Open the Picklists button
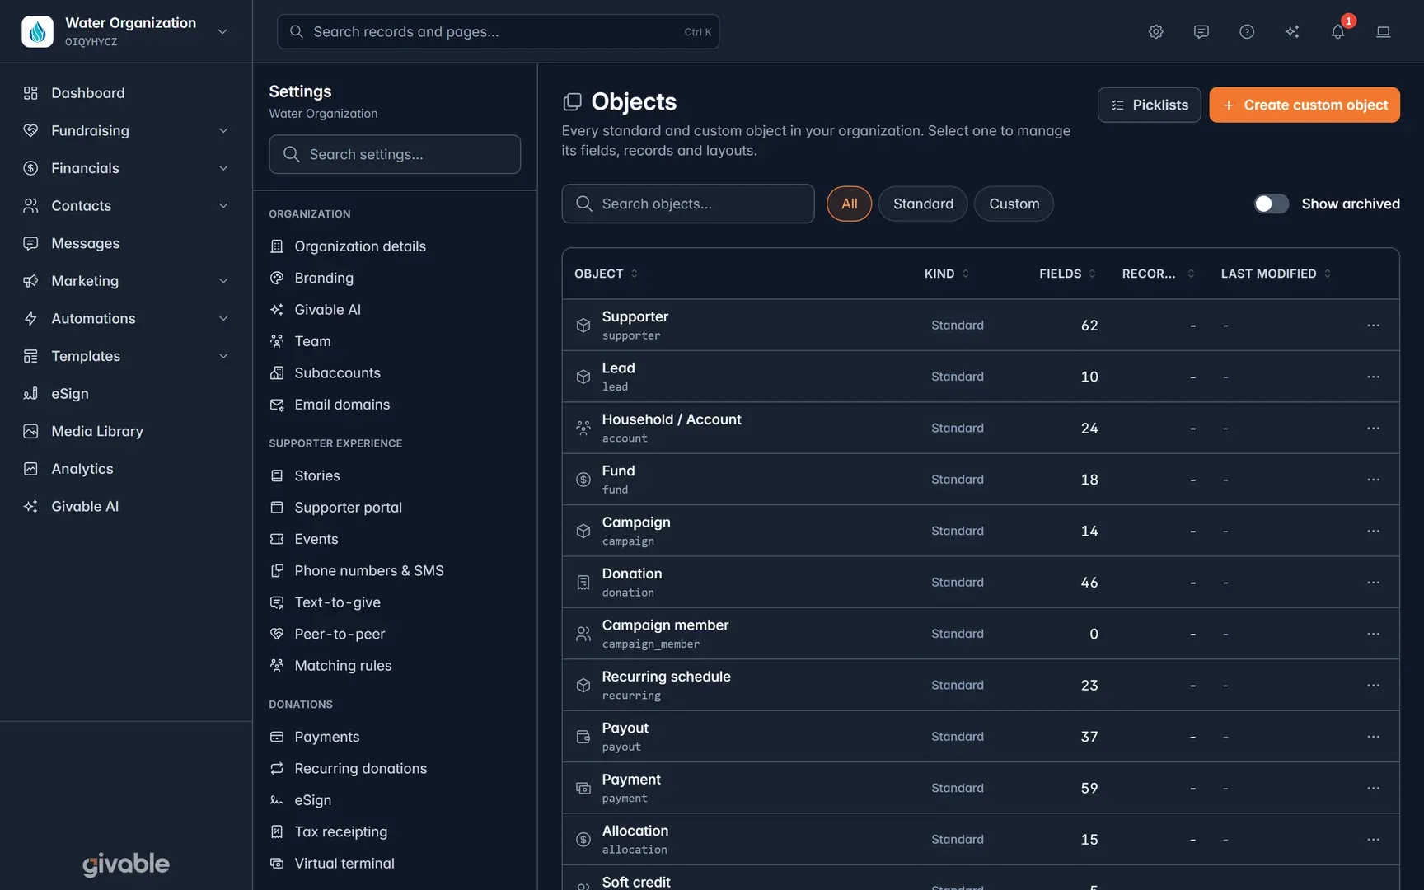The height and width of the screenshot is (890, 1424). (x=1149, y=105)
